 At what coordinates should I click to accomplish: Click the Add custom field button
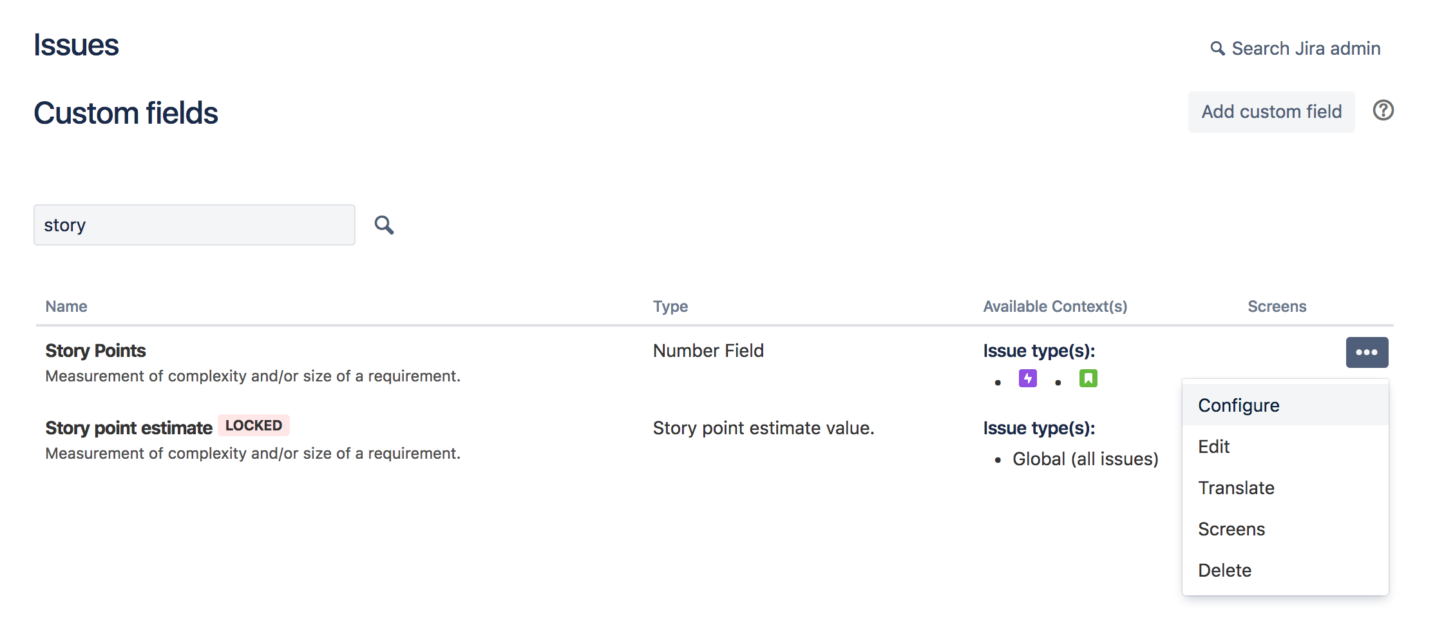[x=1271, y=111]
